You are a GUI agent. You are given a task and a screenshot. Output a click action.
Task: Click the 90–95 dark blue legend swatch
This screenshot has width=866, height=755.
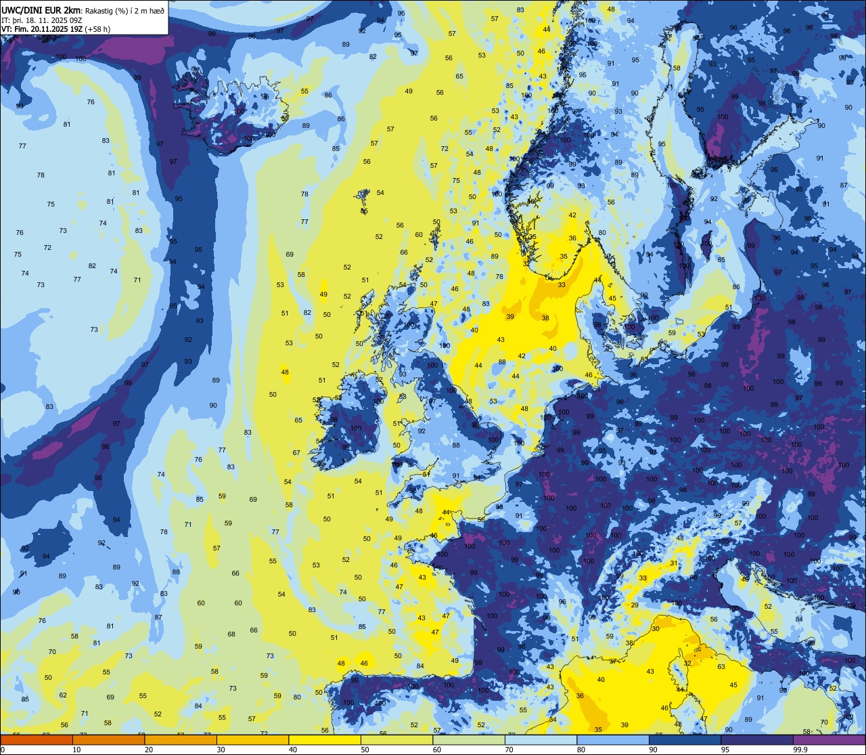[685, 739]
